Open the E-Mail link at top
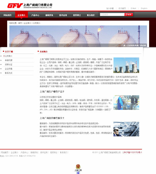The image size is (156, 174). [x=134, y=8]
